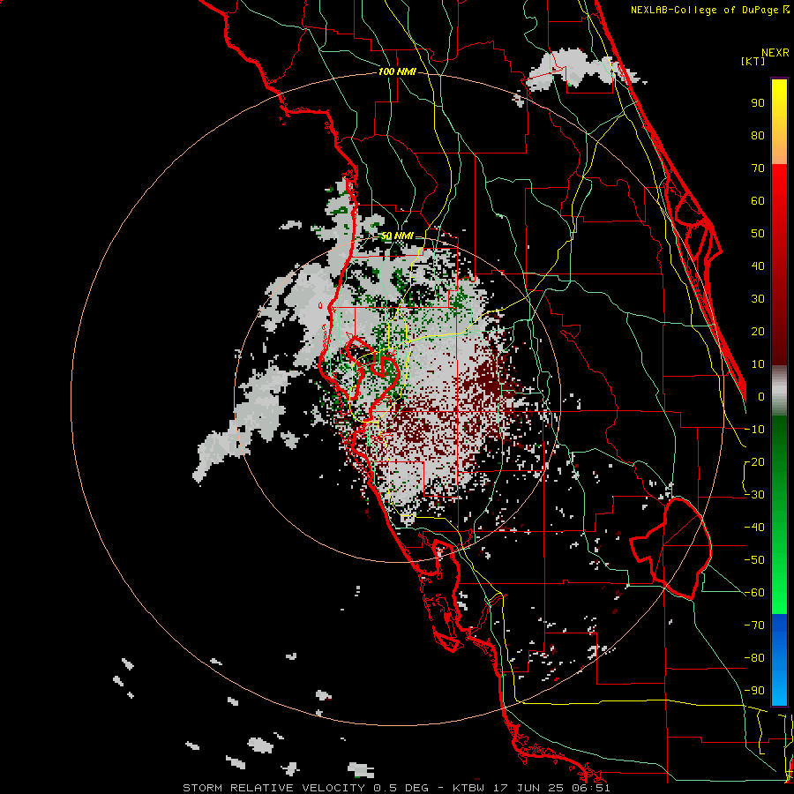Click the negative 80 scale label
794x794 pixels.
754,658
